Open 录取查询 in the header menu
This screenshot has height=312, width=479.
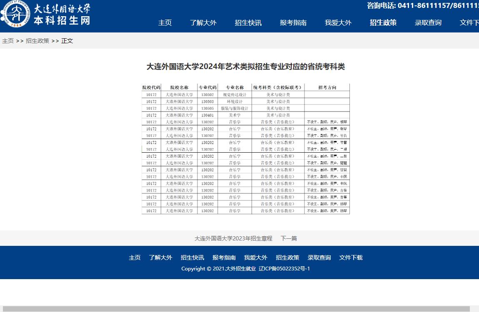point(428,22)
